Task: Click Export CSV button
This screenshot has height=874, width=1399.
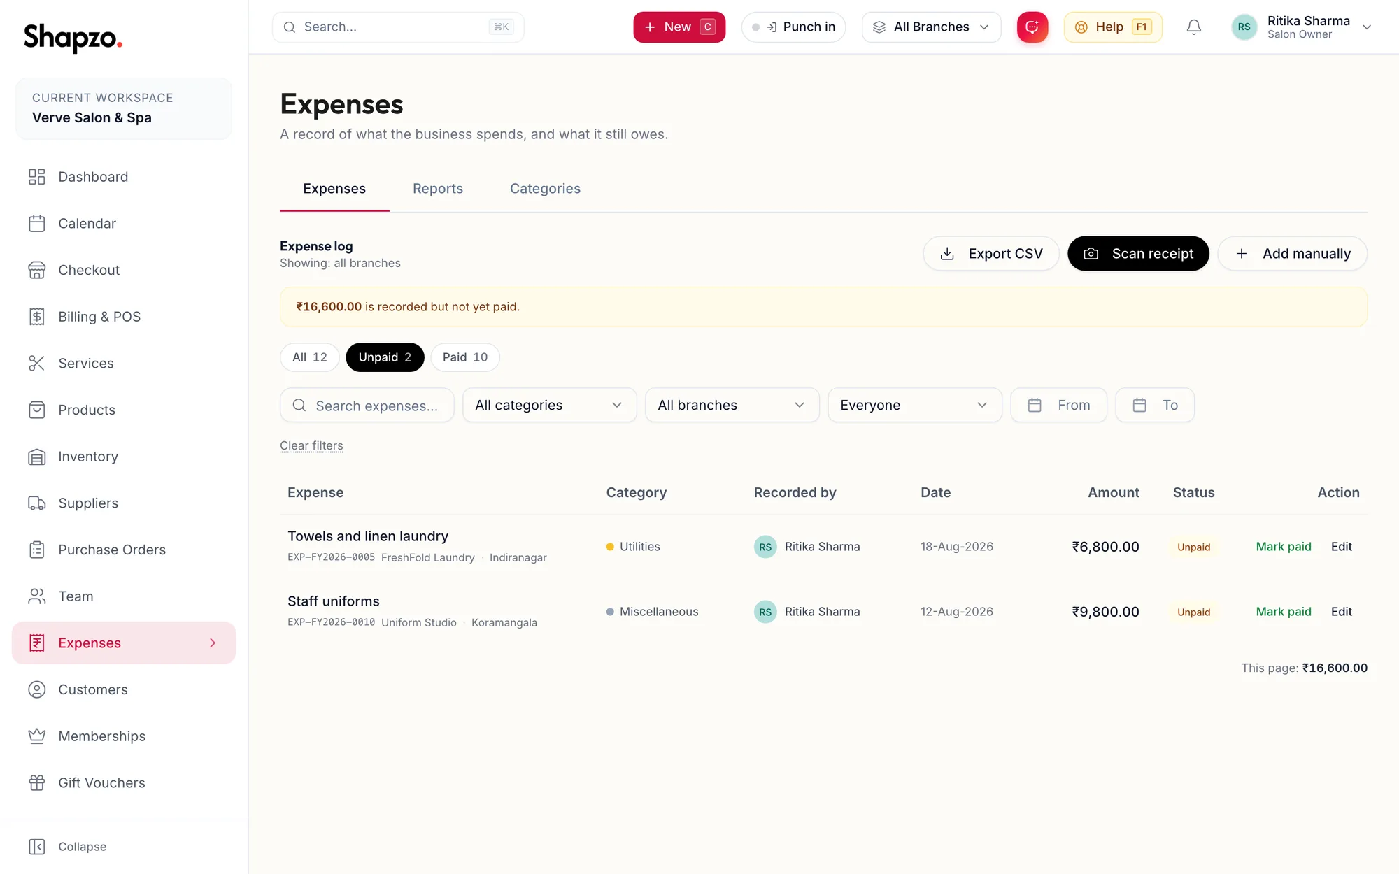Action: 991,254
